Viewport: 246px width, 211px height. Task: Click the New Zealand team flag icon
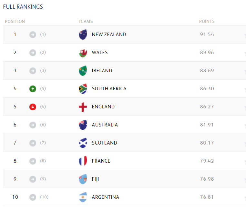(83, 35)
